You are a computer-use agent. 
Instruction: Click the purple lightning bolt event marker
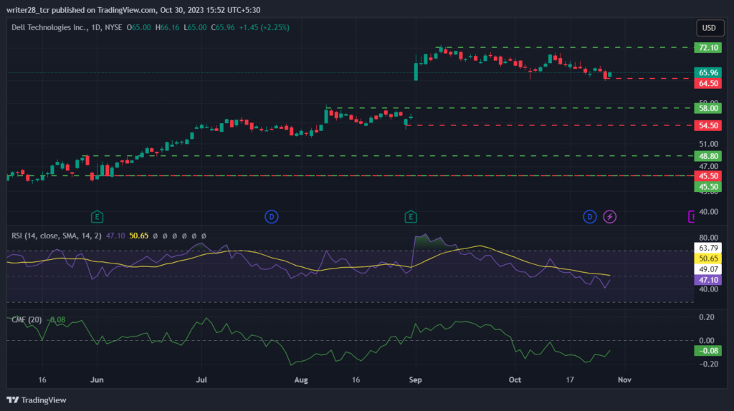coord(609,216)
